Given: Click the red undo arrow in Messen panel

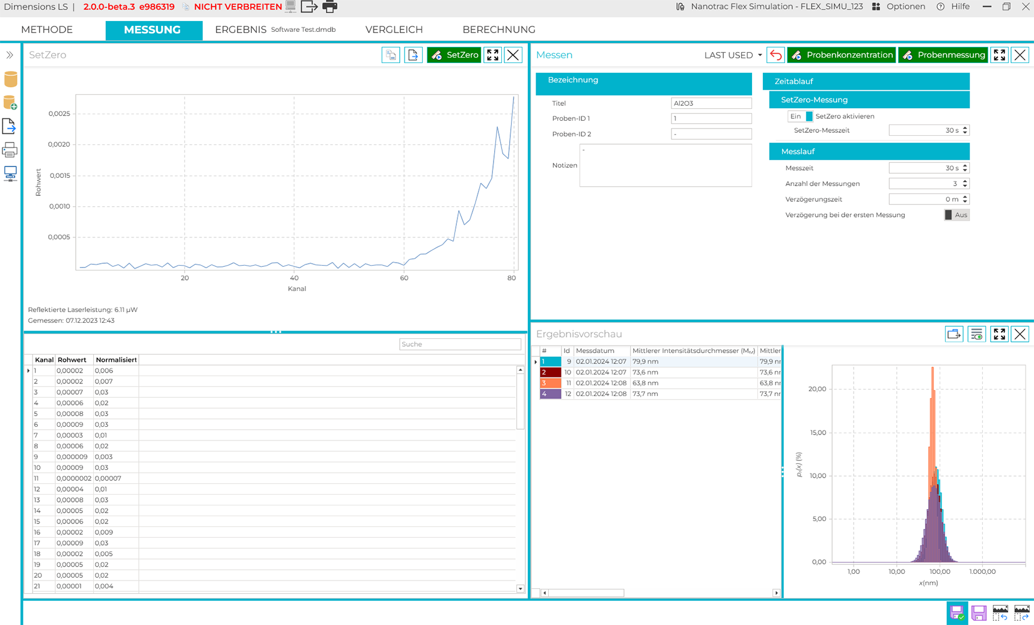Looking at the screenshot, I should (x=776, y=55).
